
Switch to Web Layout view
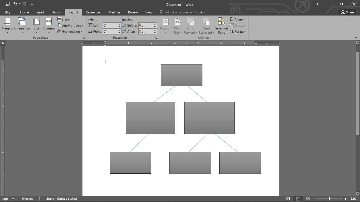pos(308,199)
